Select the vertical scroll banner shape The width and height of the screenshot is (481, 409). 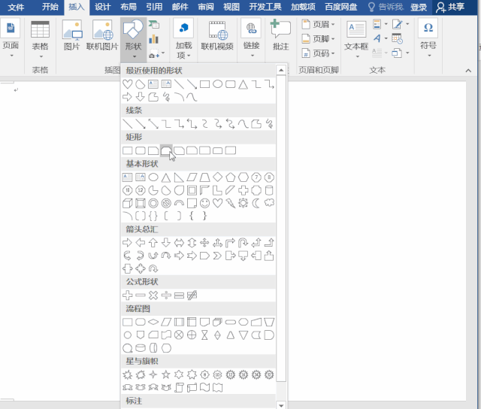click(x=179, y=388)
